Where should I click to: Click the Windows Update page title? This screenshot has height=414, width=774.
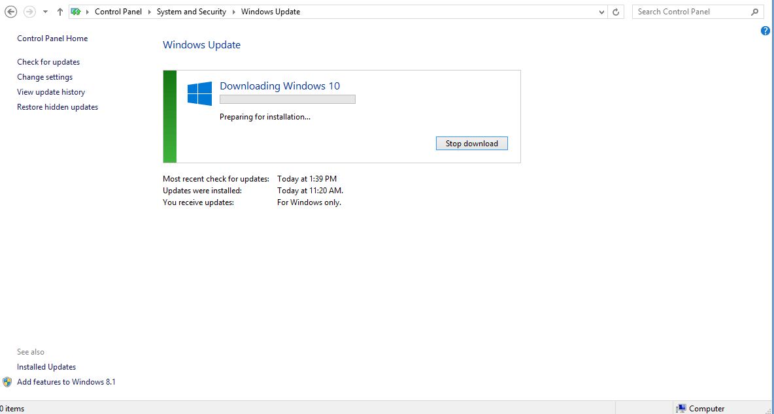pyautogui.click(x=202, y=45)
